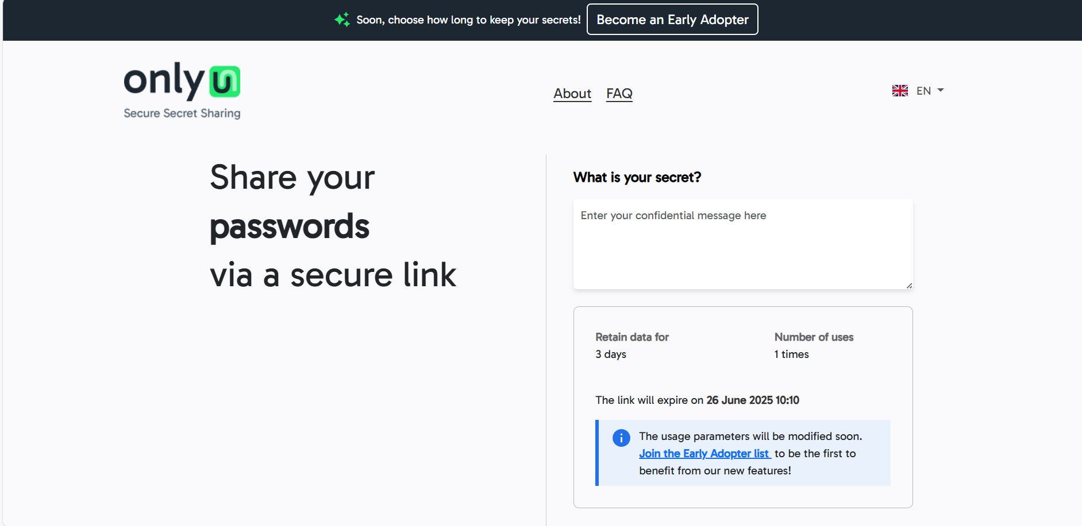Click the 'only' logo wordmark

tap(164, 80)
